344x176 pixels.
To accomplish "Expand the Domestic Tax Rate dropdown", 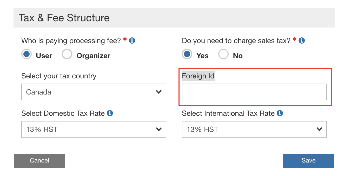I will (x=94, y=129).
